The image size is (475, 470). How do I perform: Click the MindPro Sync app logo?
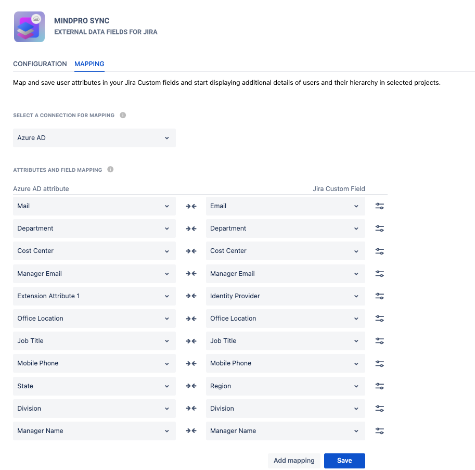(x=29, y=27)
